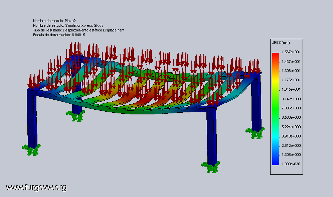Click the legend value 3.918e+000
333x197 pixels.
(x=291, y=136)
